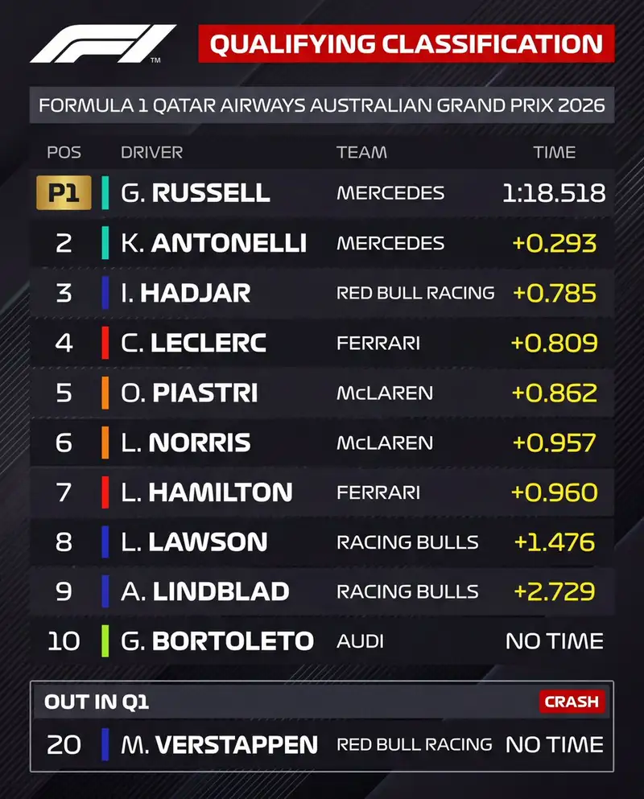Click the Qualifying Classification red banner

(407, 43)
